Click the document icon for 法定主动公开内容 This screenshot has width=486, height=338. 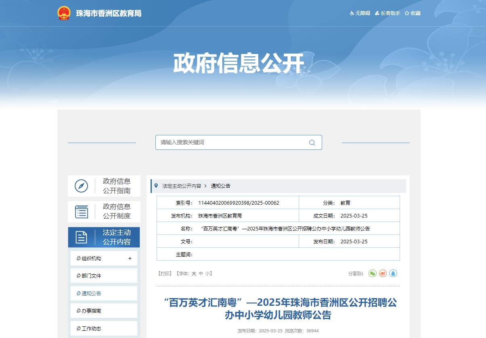81,237
